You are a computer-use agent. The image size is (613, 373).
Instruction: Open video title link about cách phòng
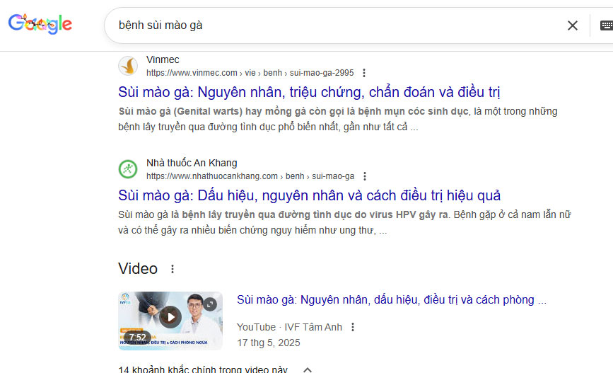(x=391, y=299)
